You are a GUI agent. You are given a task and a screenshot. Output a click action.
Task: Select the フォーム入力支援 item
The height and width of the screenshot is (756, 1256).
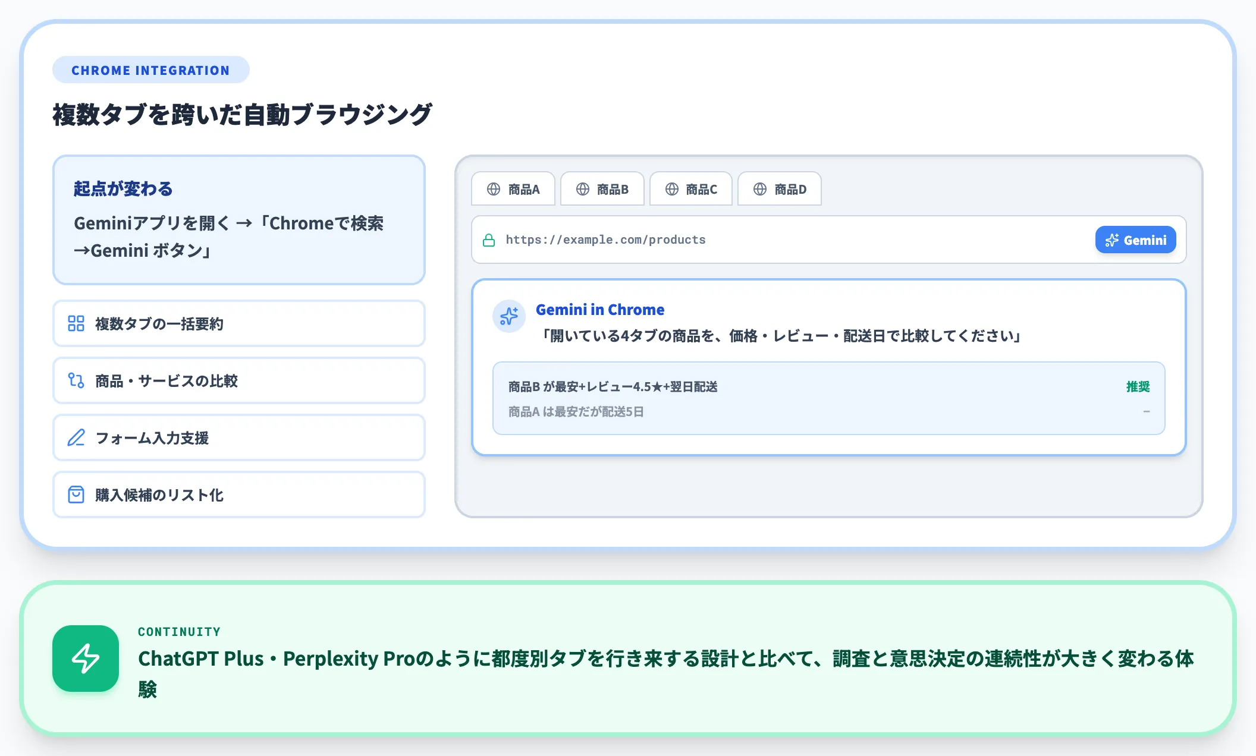click(239, 437)
